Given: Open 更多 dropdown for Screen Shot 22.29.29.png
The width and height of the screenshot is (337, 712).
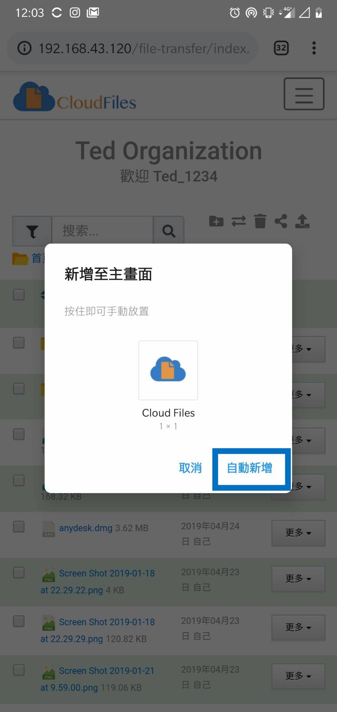Looking at the screenshot, I should tap(298, 627).
